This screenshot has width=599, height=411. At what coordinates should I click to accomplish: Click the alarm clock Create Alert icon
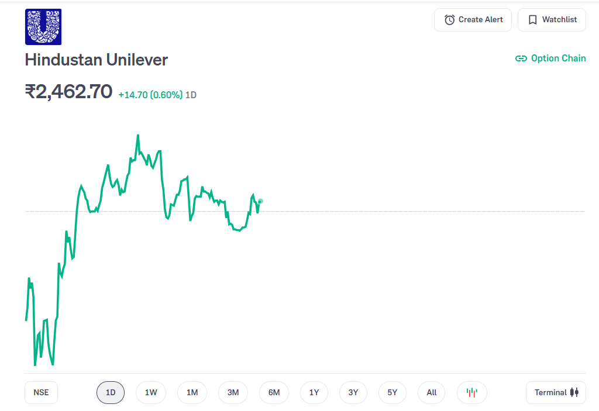click(449, 20)
